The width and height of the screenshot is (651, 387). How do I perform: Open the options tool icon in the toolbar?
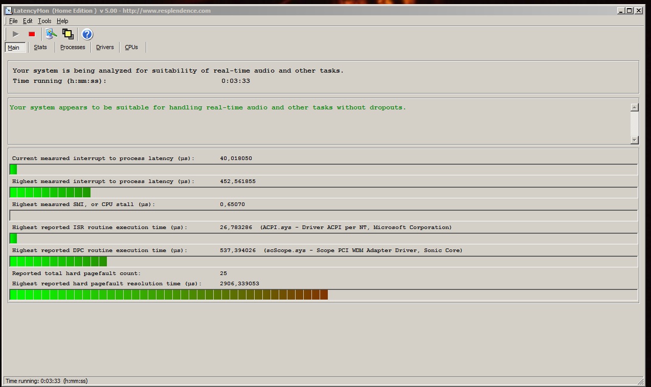[51, 34]
